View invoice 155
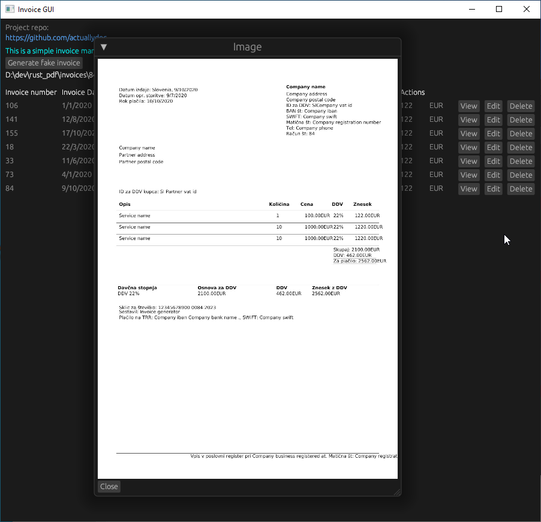This screenshot has width=541, height=522. point(468,134)
